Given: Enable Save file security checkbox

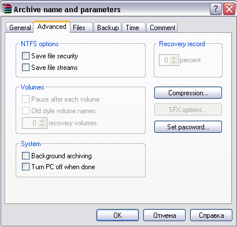Looking at the screenshot, I should (x=25, y=56).
